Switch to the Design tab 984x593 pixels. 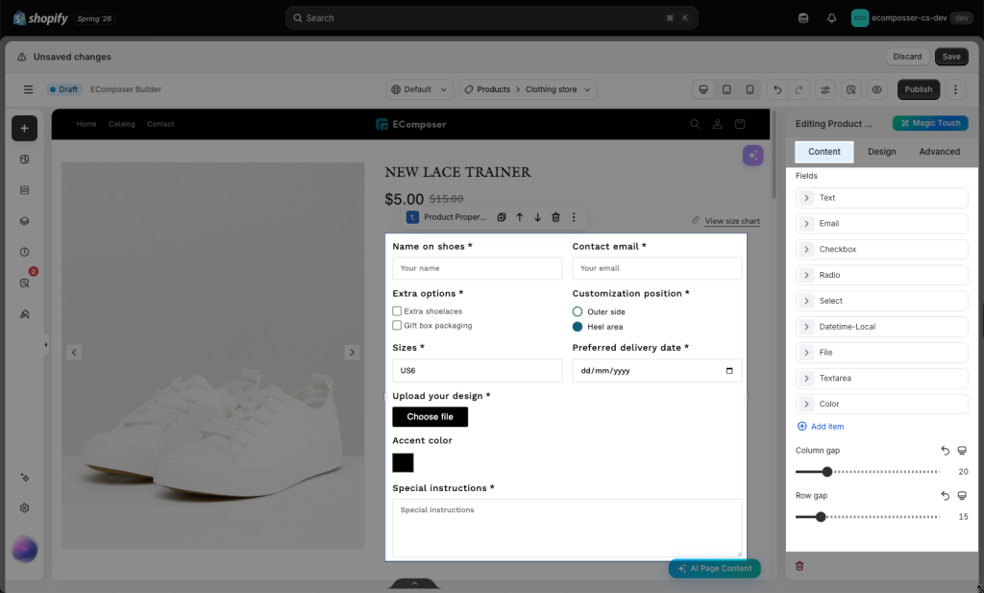tap(882, 152)
